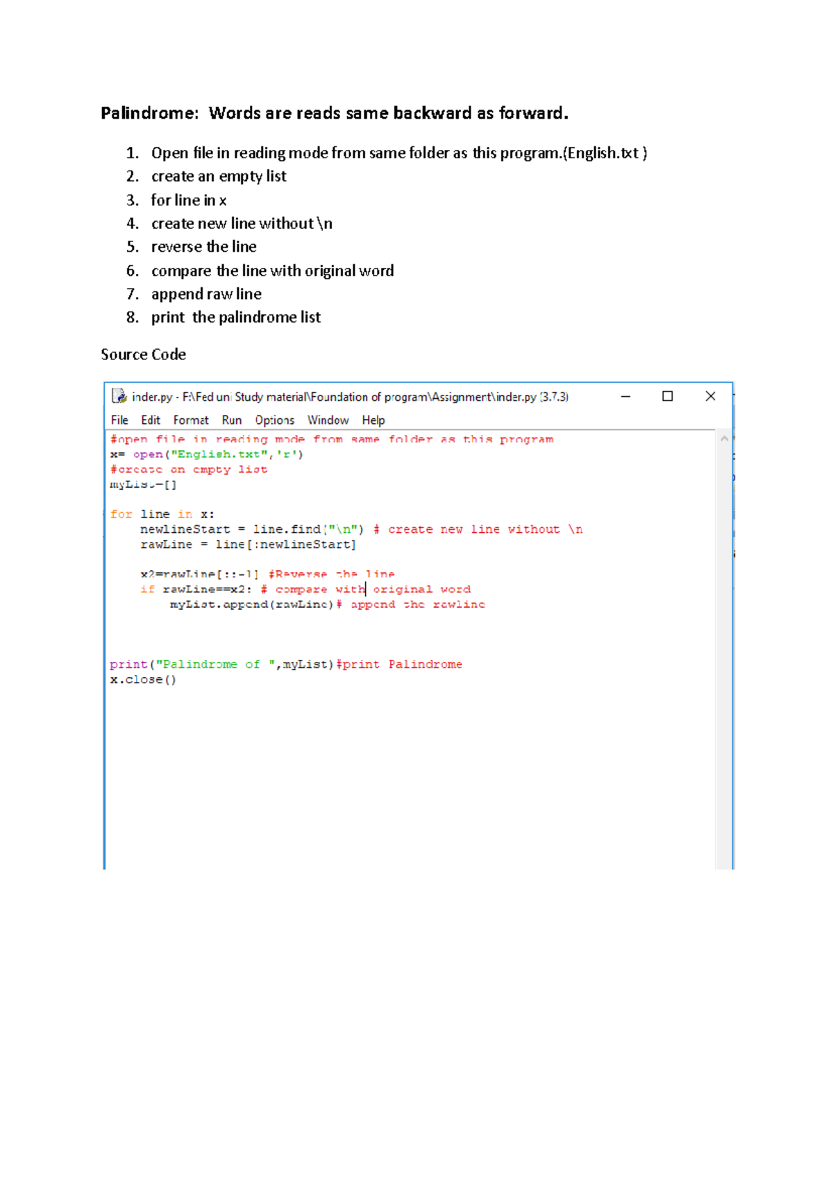Click the scrollbar up arrow in editor
Viewport: 833px width, 1178px height.
pos(724,438)
